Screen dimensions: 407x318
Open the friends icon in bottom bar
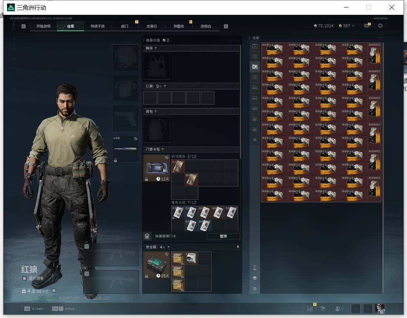(x=338, y=308)
